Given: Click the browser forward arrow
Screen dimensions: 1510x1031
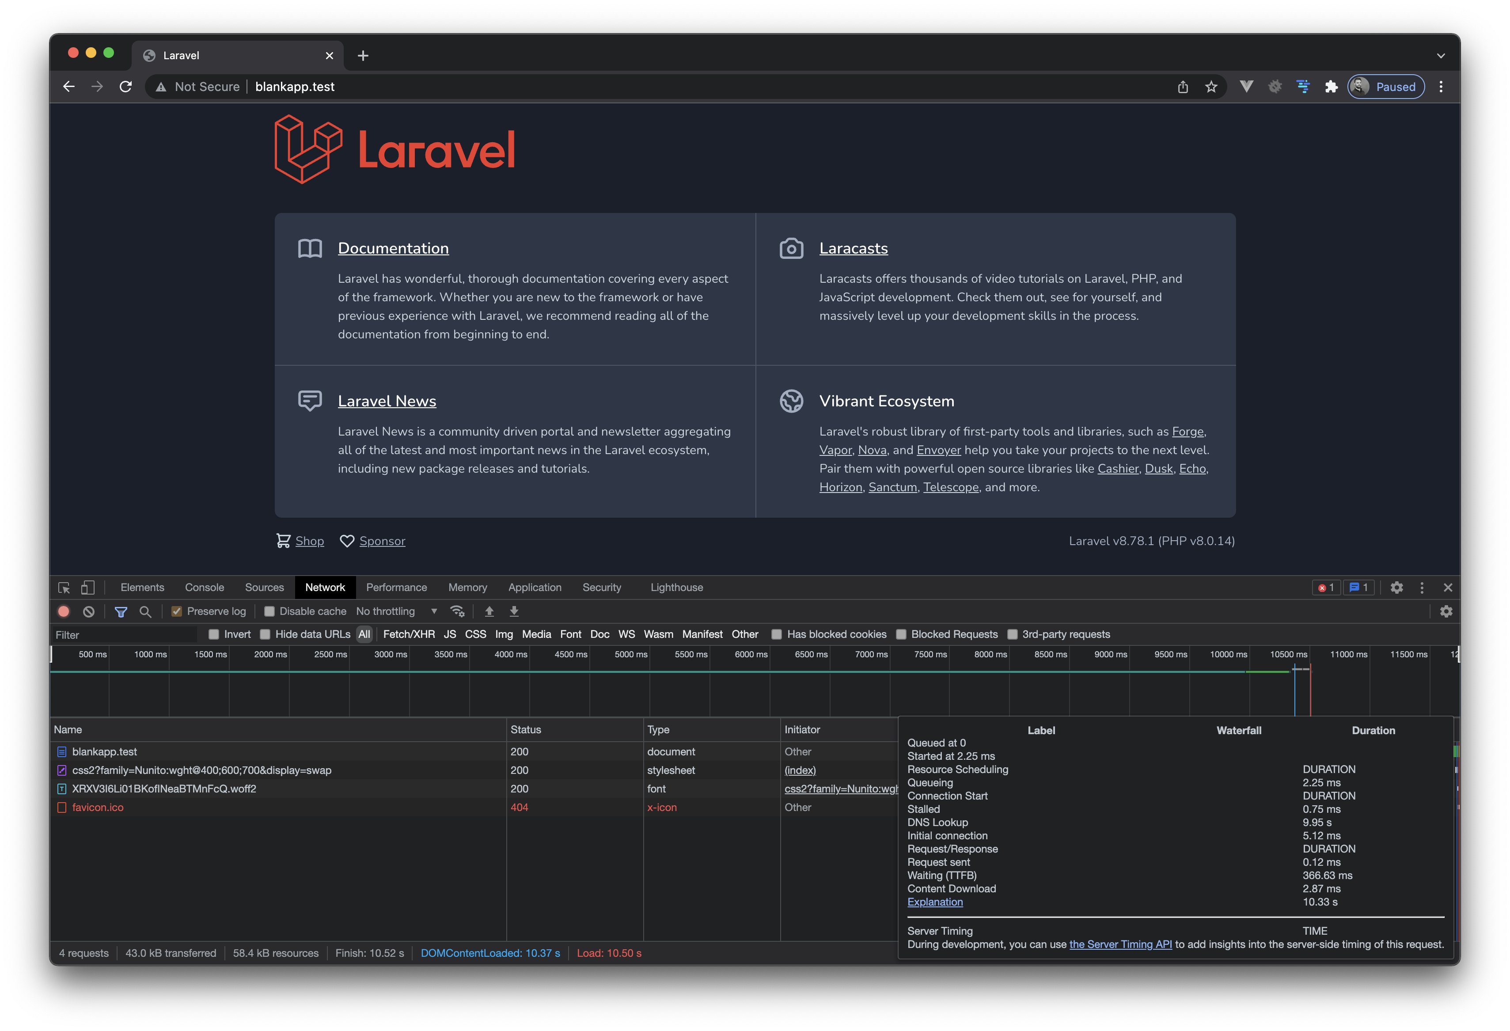Looking at the screenshot, I should coord(98,87).
